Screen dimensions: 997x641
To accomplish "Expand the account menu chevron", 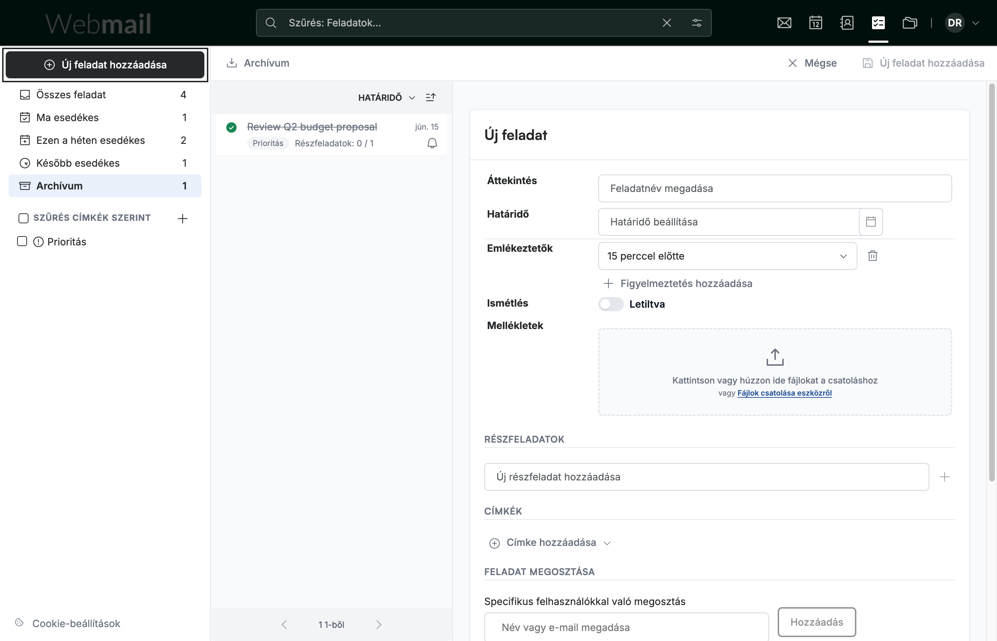I will [x=975, y=23].
